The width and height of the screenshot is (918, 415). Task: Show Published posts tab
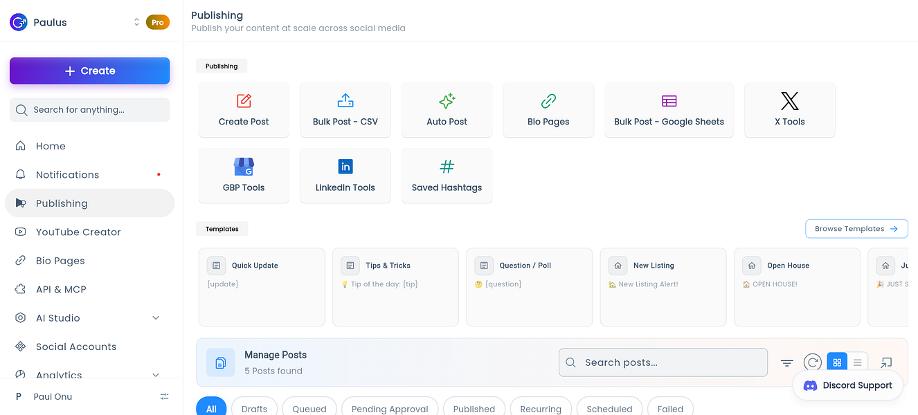coord(474,408)
